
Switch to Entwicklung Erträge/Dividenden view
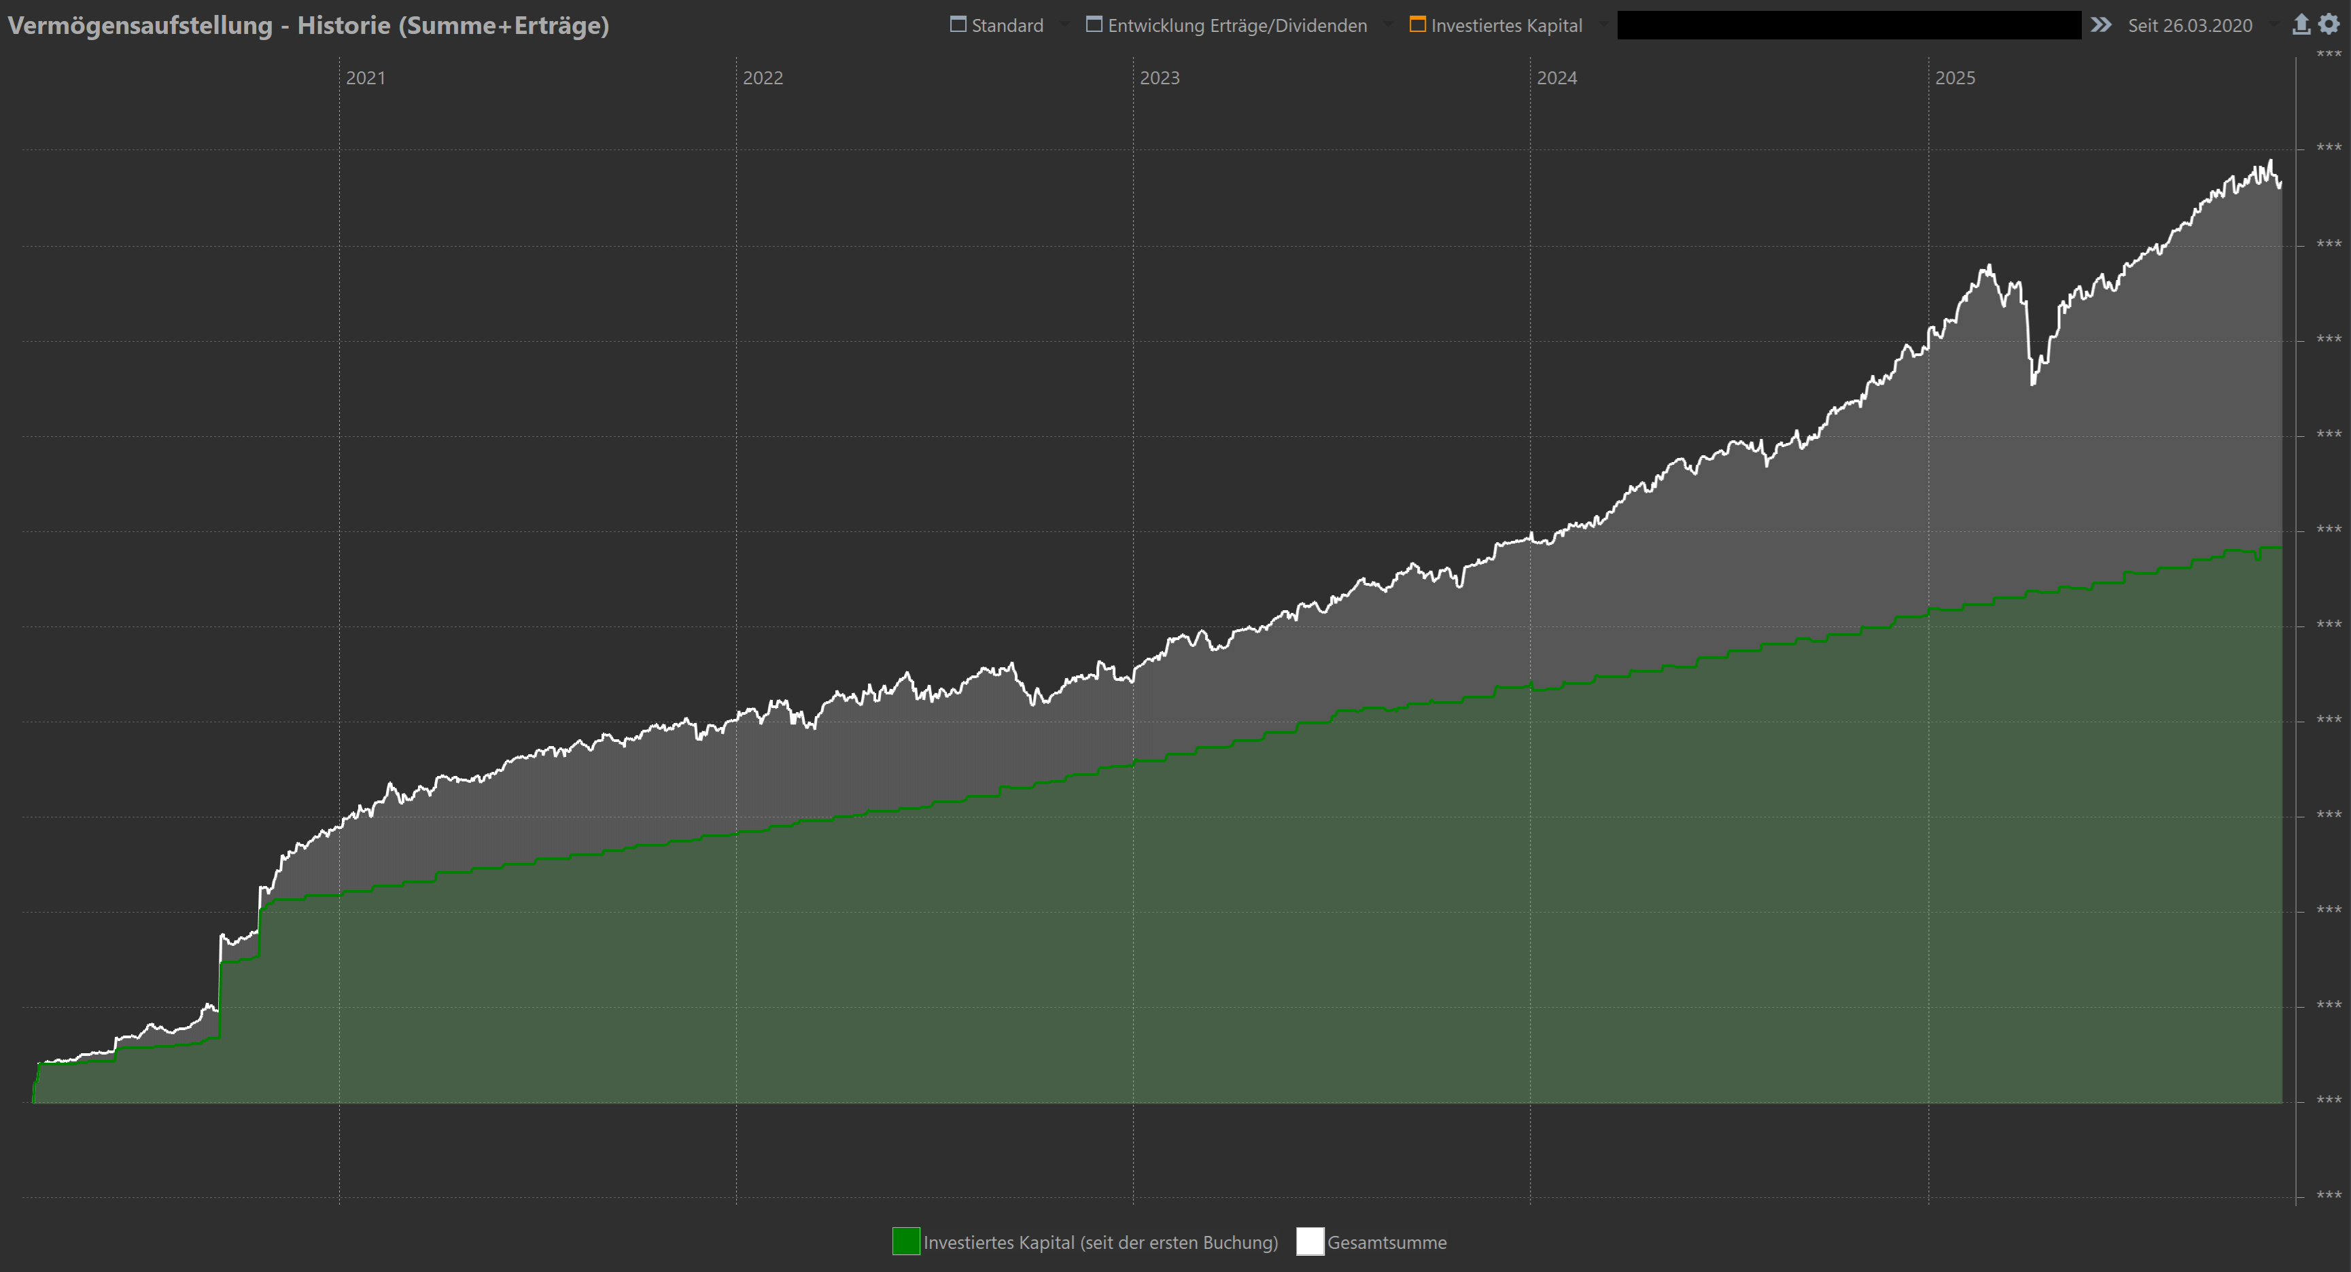pyautogui.click(x=1236, y=26)
